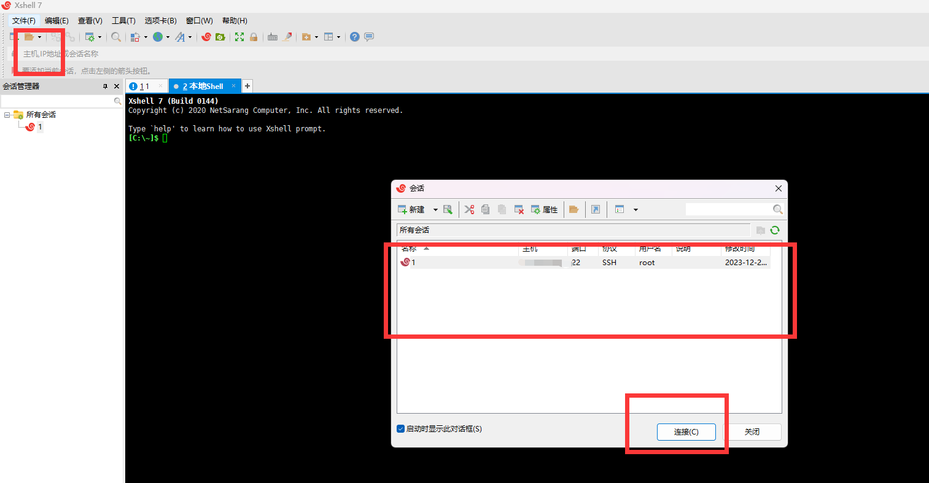Click the highlighter pen icon in the toolbar
This screenshot has width=929, height=483.
287,37
